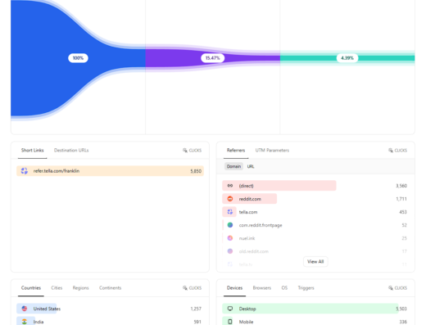Switch to the Cities tab
Image resolution: width=426 pixels, height=325 pixels.
pyautogui.click(x=57, y=288)
